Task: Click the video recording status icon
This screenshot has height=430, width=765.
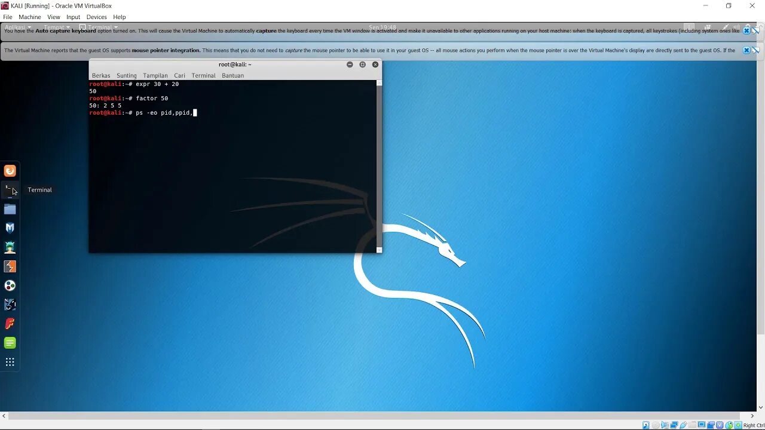Action: pyautogui.click(x=711, y=425)
